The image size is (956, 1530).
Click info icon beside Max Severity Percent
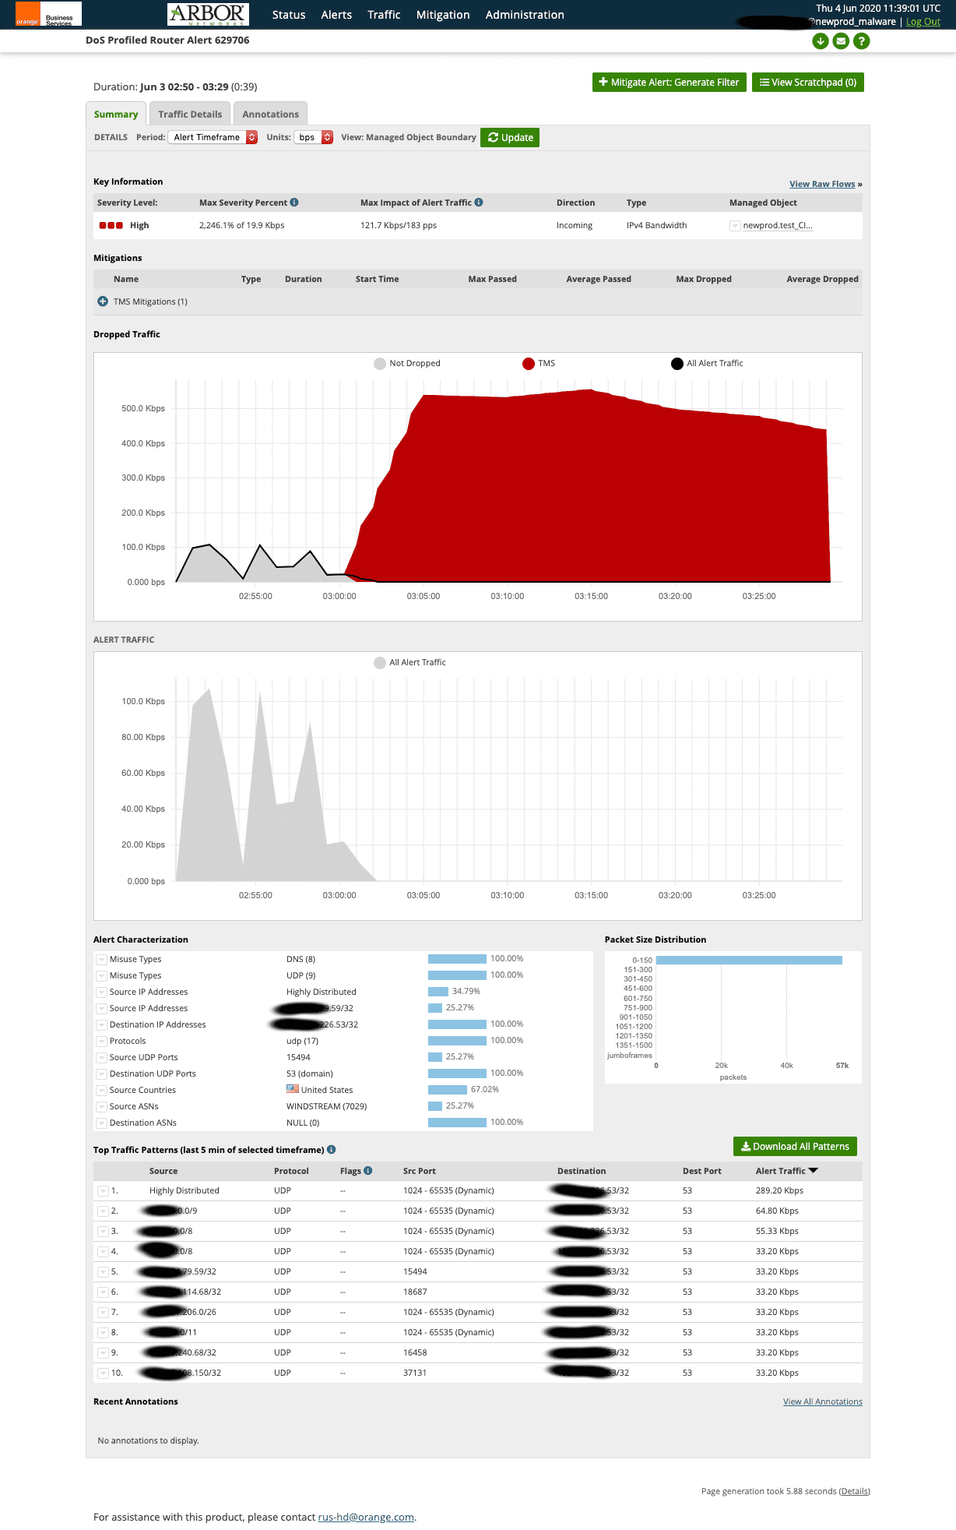(294, 203)
